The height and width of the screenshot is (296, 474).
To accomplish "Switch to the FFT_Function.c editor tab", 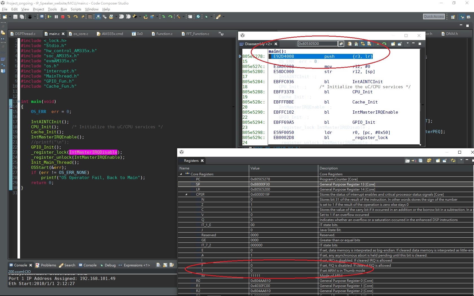I will pos(196,34).
